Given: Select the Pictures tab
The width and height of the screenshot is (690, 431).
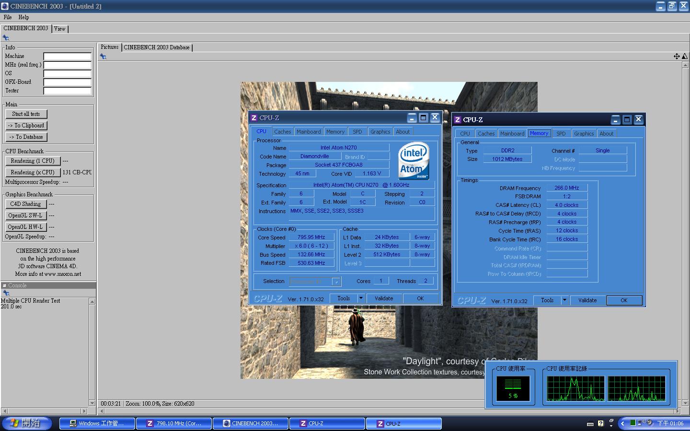Looking at the screenshot, I should (x=110, y=47).
